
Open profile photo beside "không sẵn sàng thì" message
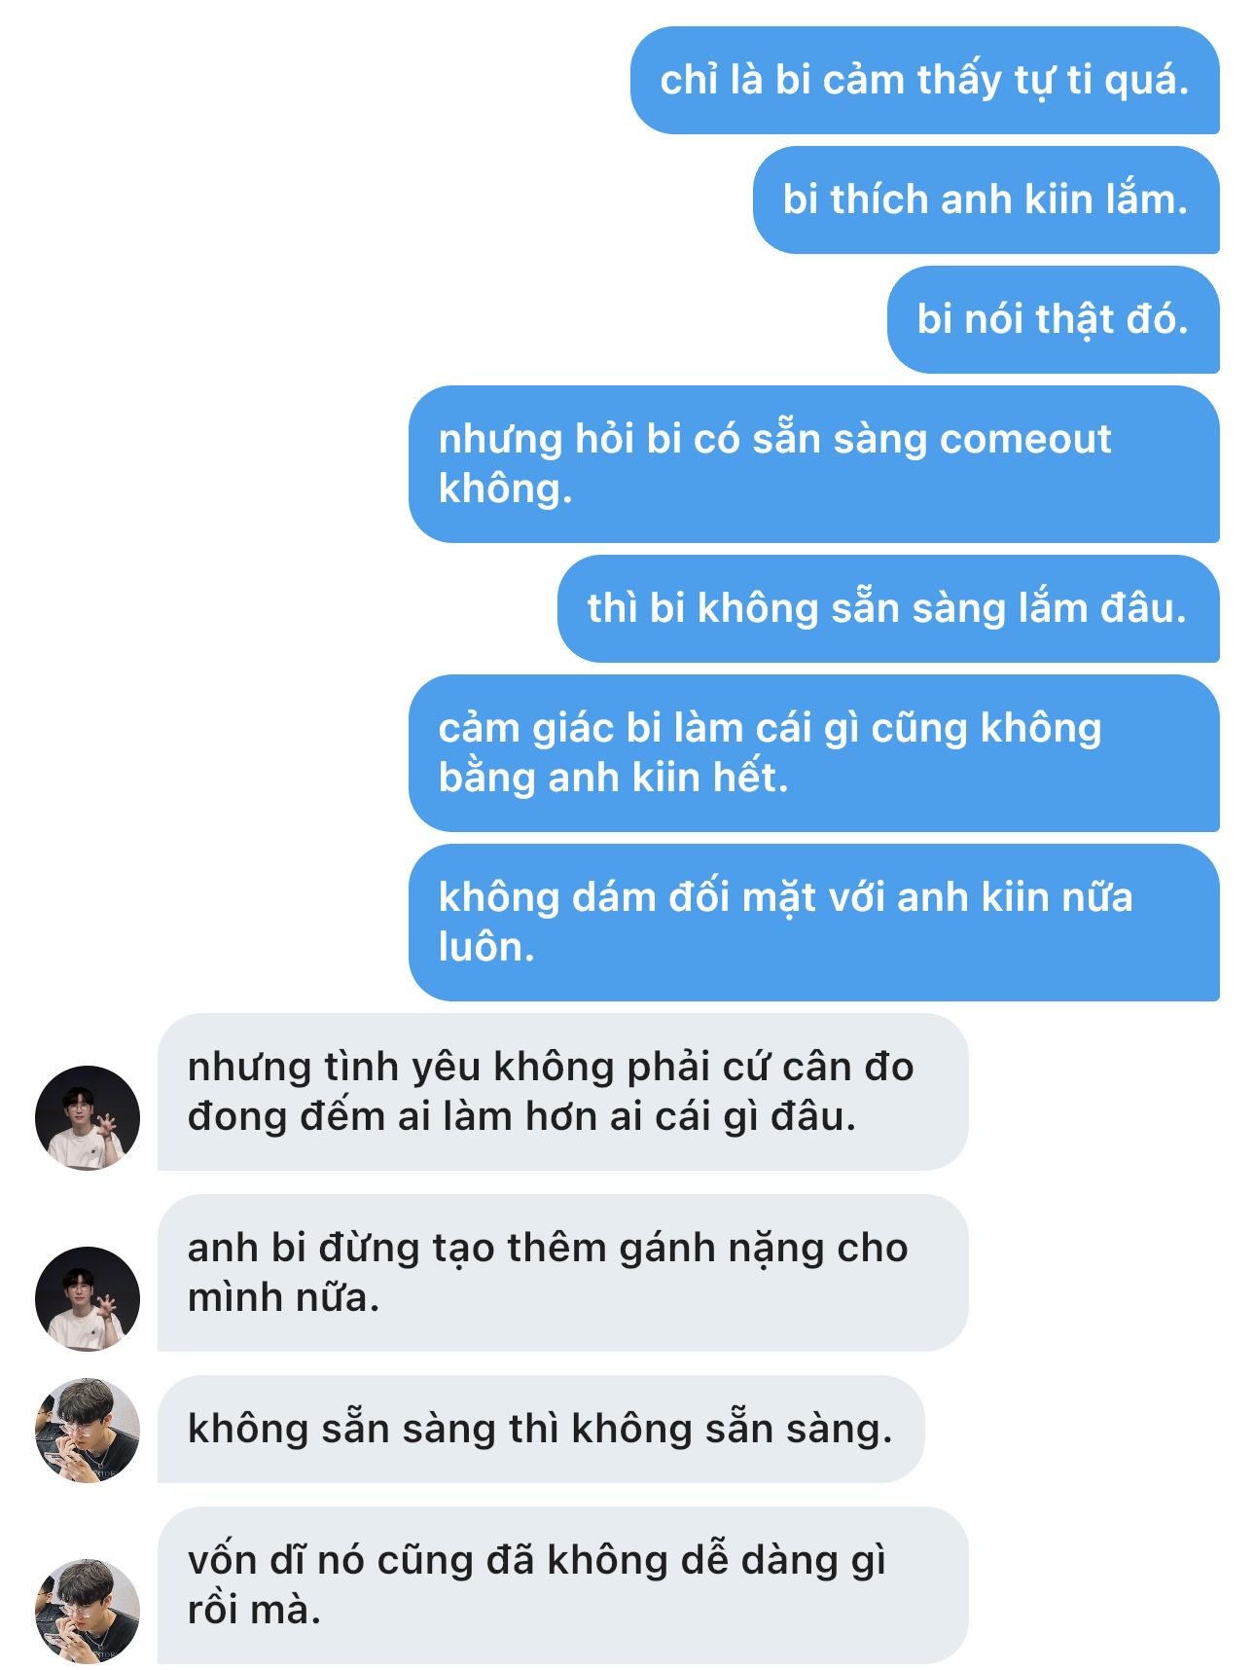(88, 1430)
